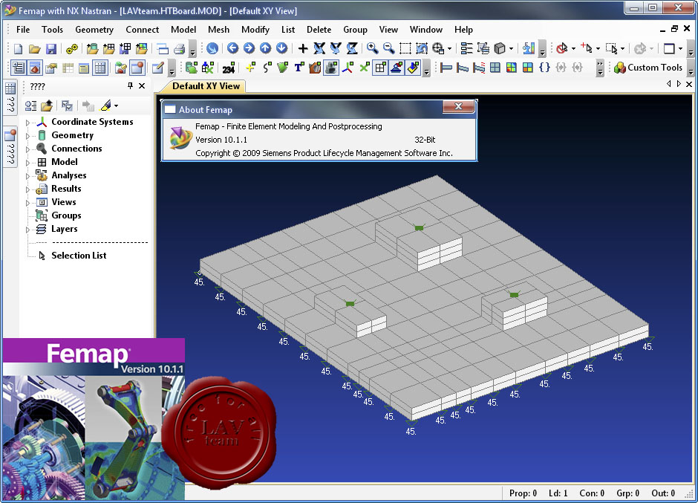Screen dimensions: 698x503
Task: Switch to the Default XY View tab
Action: [x=206, y=86]
